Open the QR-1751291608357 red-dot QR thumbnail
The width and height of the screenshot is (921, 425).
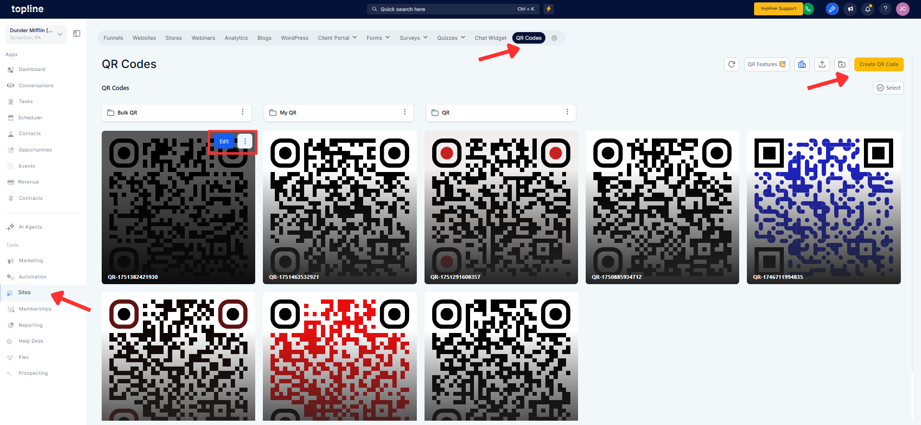[x=501, y=207]
